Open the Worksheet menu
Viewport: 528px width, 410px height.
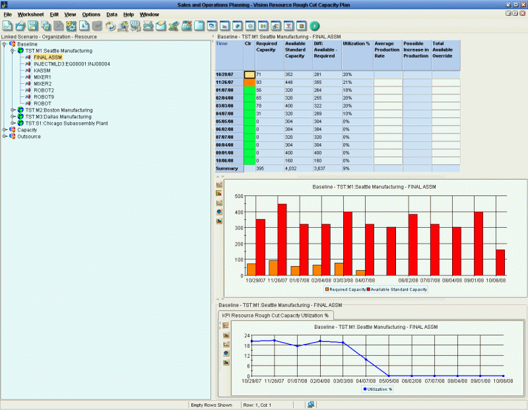coord(30,15)
